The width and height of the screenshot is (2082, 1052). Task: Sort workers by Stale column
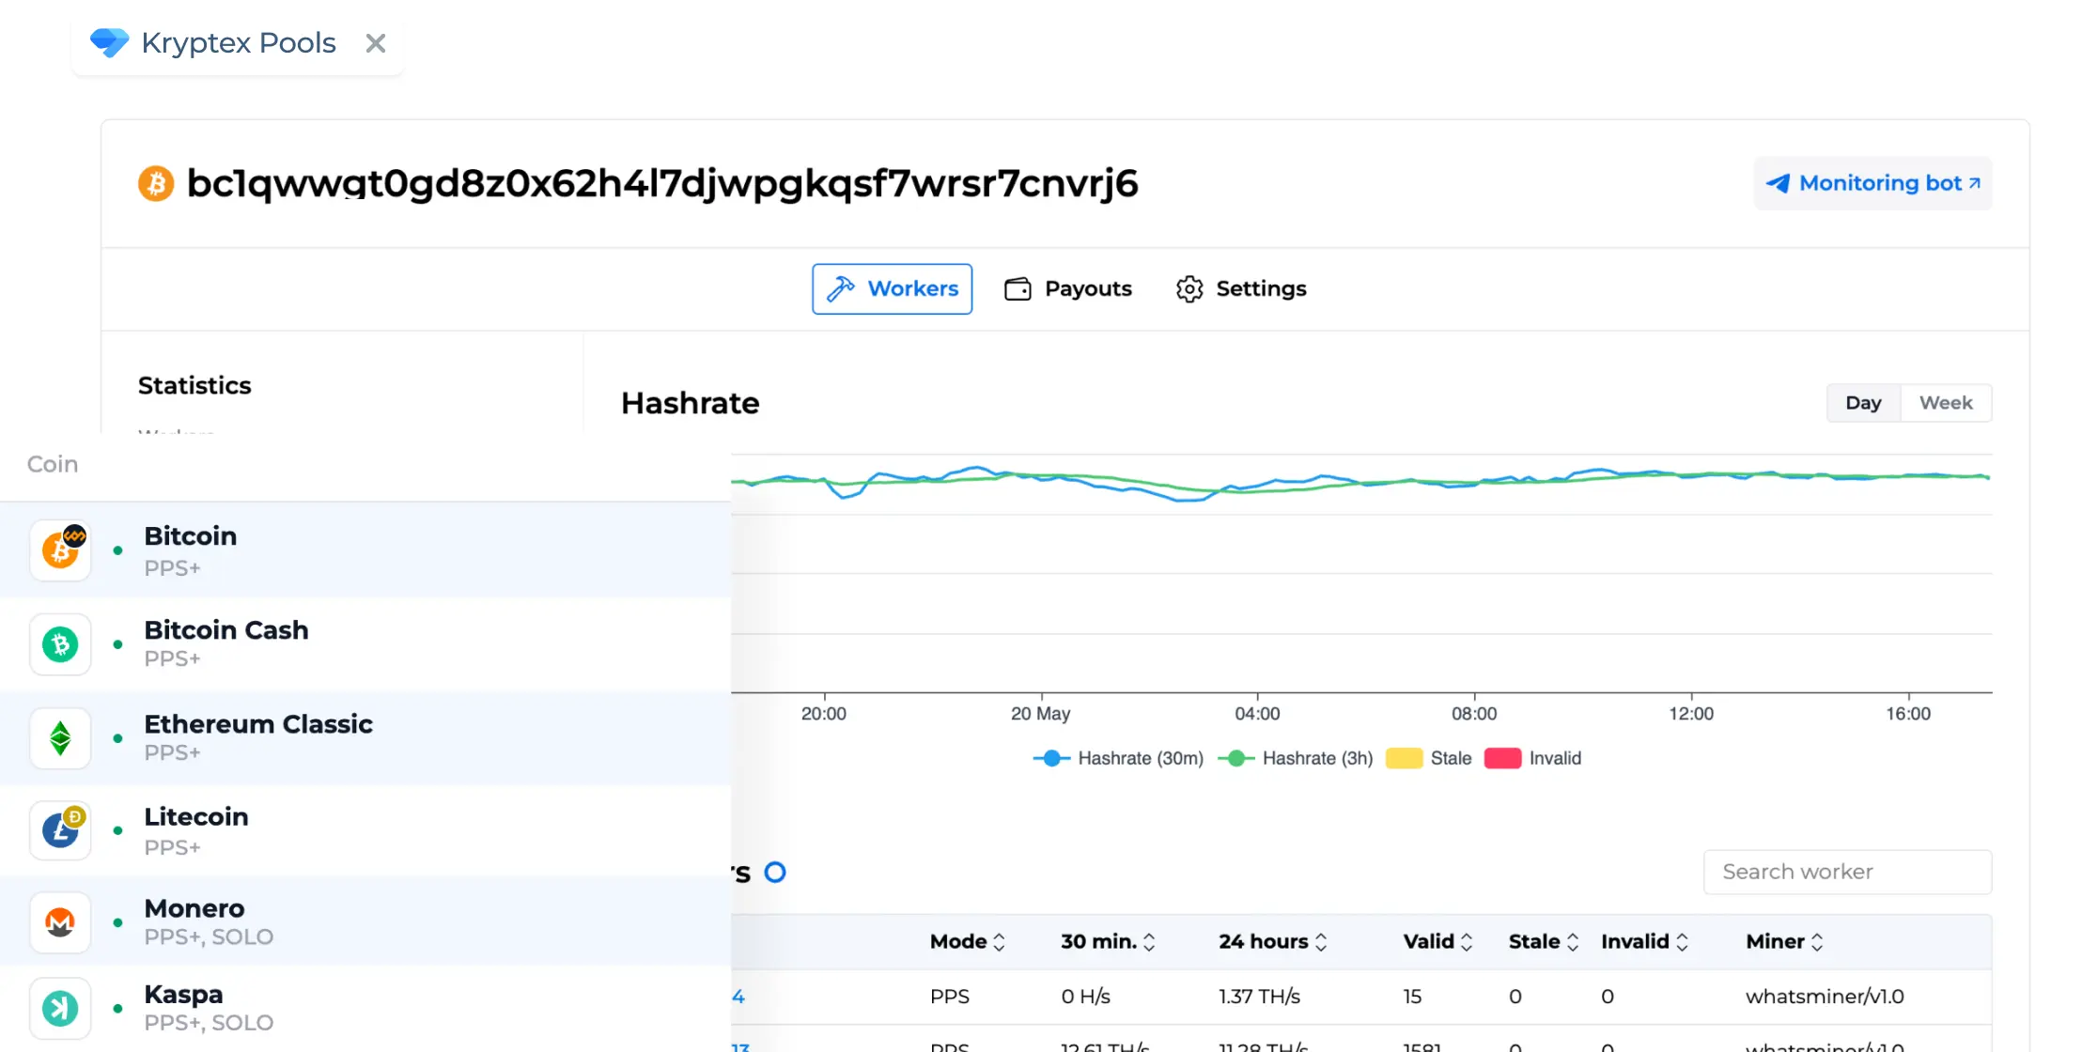coord(1544,941)
